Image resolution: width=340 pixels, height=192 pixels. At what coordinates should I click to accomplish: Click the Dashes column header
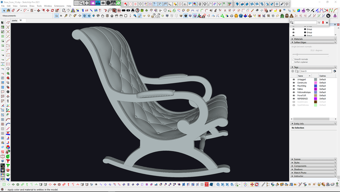(322, 76)
